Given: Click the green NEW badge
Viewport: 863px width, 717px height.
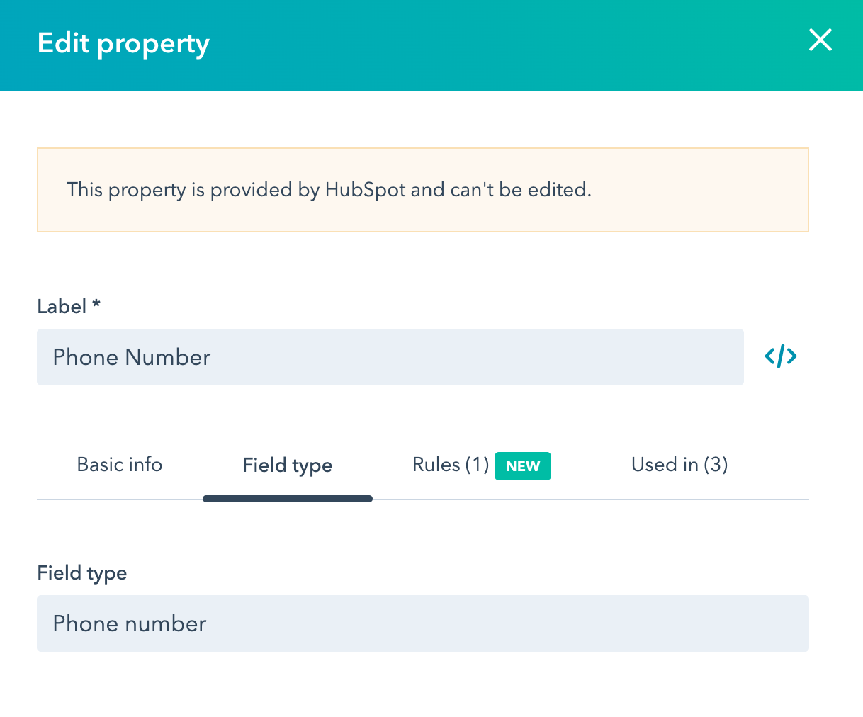Looking at the screenshot, I should (x=523, y=466).
